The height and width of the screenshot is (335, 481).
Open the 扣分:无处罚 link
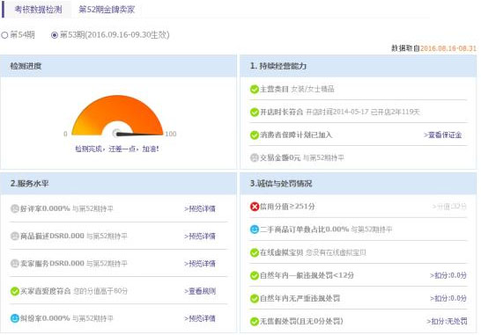click(x=447, y=321)
